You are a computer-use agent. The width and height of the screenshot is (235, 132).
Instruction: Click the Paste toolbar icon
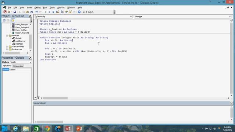28,12
